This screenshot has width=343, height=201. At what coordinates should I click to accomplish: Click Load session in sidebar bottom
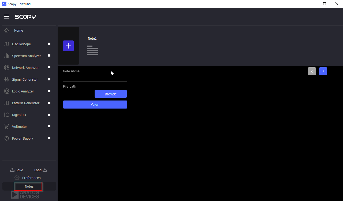[40, 170]
